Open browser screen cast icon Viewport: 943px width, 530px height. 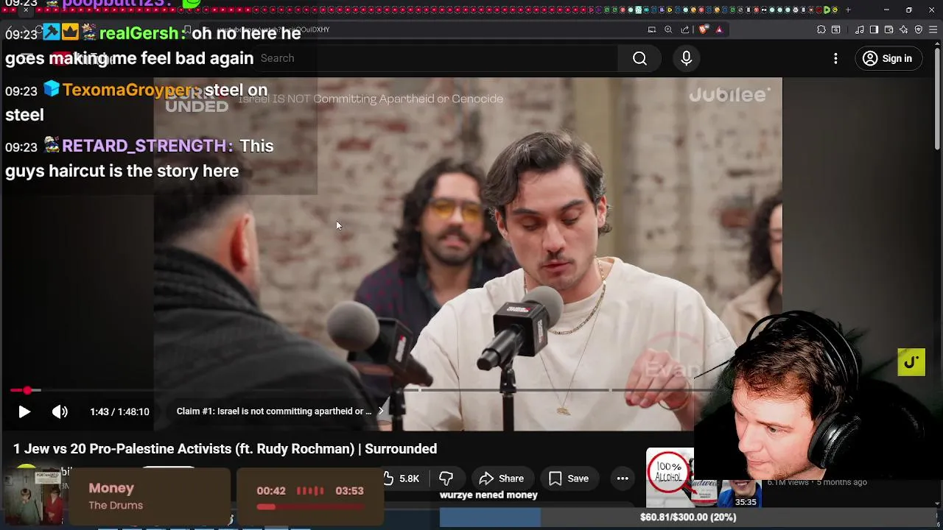652,29
